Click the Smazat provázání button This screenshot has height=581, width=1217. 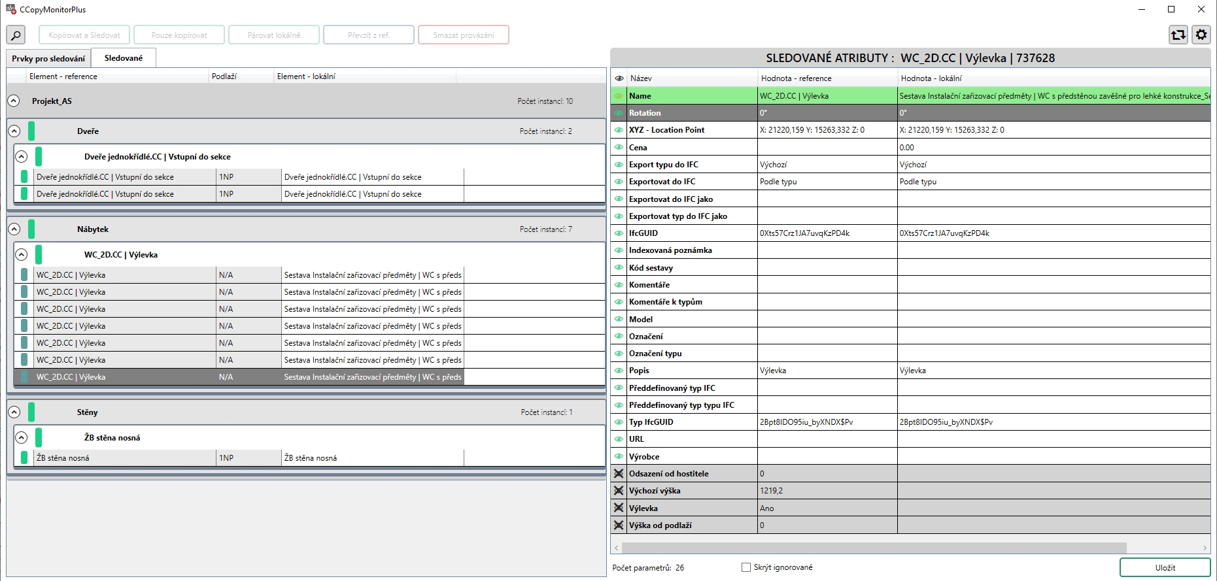coord(464,35)
